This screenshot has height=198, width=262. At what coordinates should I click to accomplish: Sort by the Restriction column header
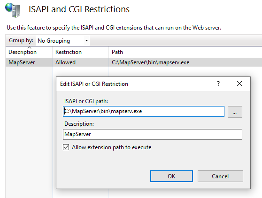point(81,52)
